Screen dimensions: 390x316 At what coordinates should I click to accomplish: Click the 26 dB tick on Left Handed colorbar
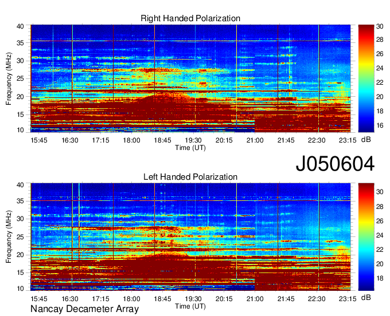click(380, 221)
